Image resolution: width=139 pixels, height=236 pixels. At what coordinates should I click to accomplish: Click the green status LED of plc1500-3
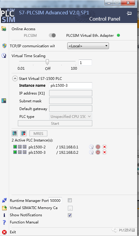tap(15, 152)
